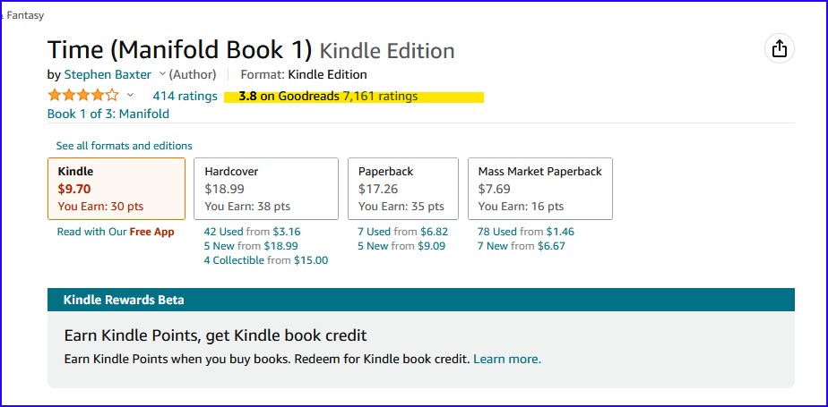
Task: Click Learn more about Kindle Points
Action: coord(506,359)
